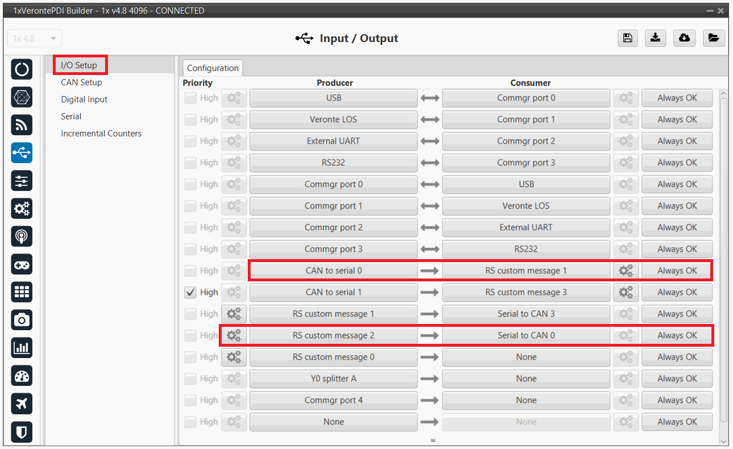Viewport: 733px width, 449px height.
Task: Open the gamepad stick settings icon in sidebar
Action: point(22,264)
